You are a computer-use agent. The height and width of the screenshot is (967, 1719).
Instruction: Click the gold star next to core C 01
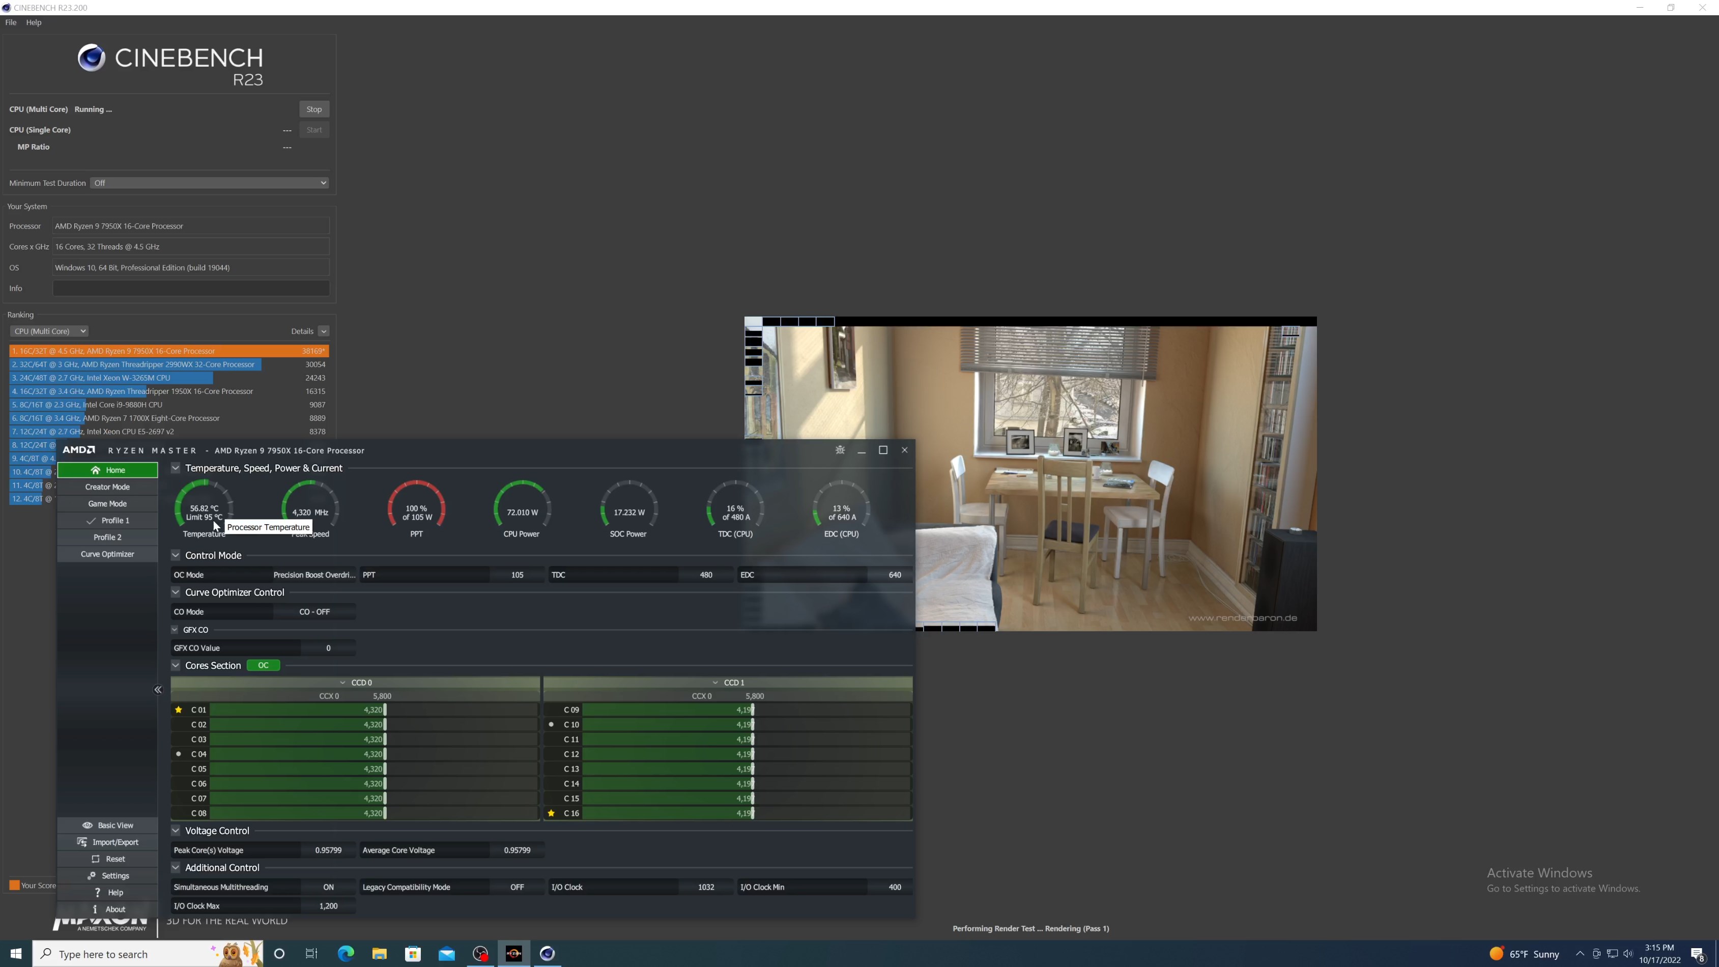pos(178,709)
